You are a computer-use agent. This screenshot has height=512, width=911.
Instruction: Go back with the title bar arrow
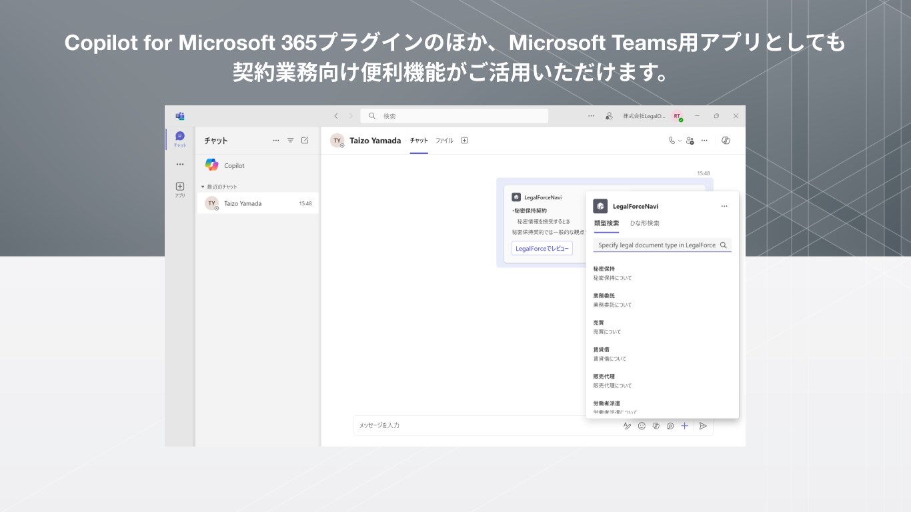(336, 116)
